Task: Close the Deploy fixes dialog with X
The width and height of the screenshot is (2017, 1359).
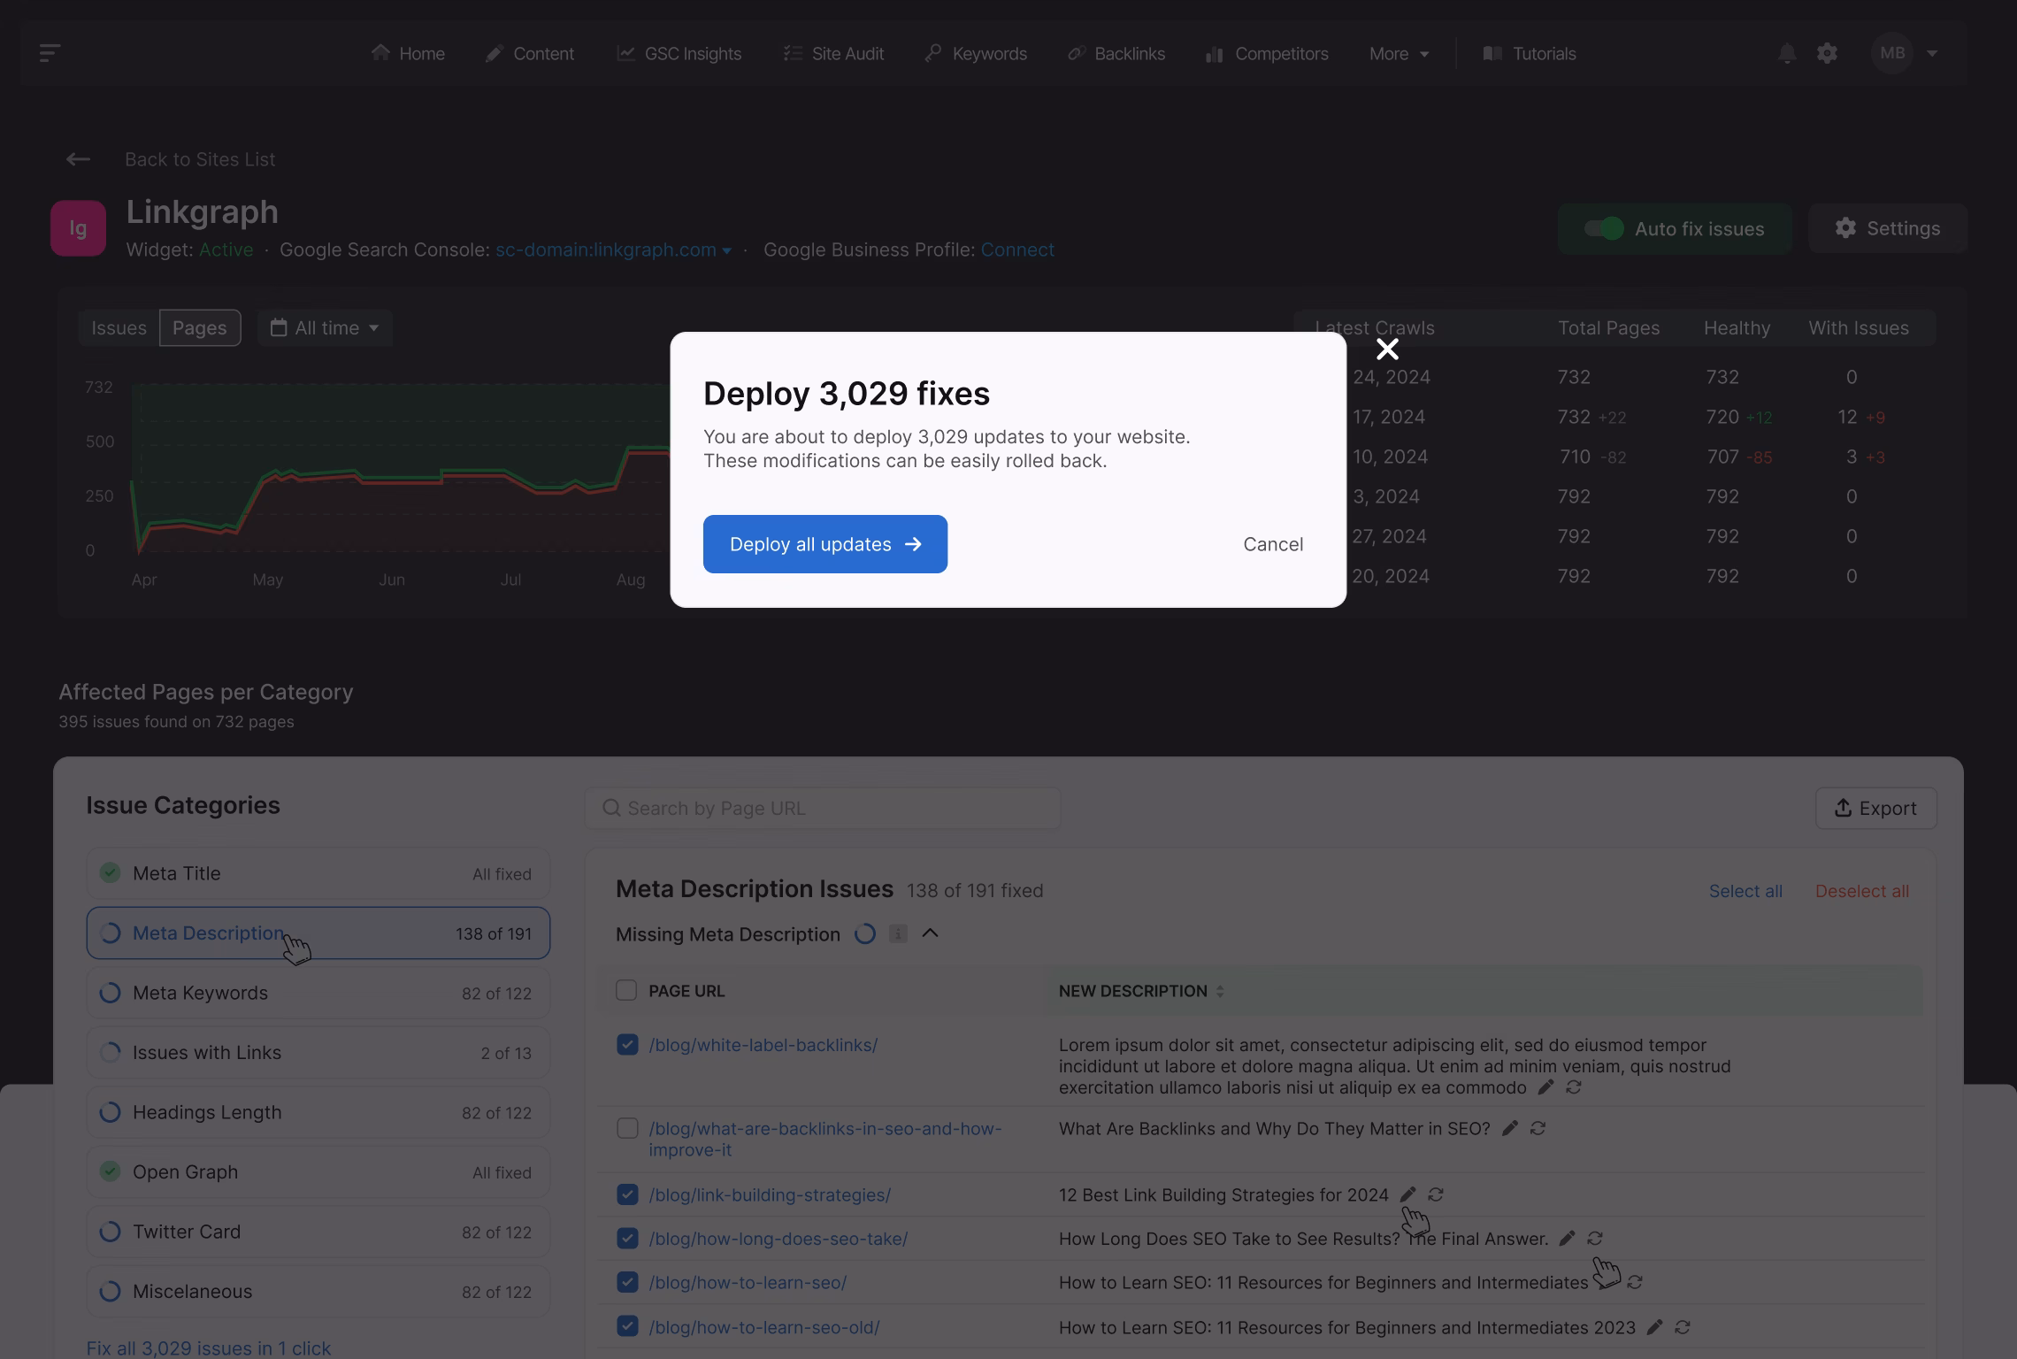Action: click(1387, 349)
